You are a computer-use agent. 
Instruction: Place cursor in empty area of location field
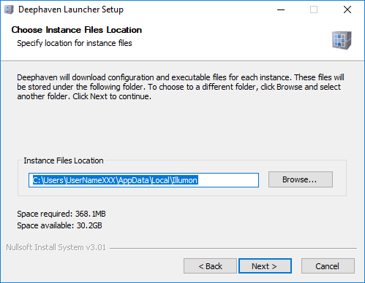[228, 180]
